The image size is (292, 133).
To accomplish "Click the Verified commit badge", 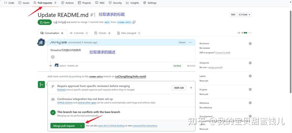I will (x=177, y=66).
